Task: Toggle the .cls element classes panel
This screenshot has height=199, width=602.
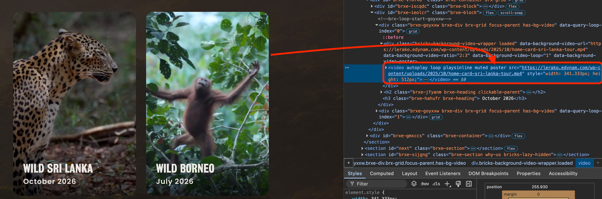Action: coord(436,184)
